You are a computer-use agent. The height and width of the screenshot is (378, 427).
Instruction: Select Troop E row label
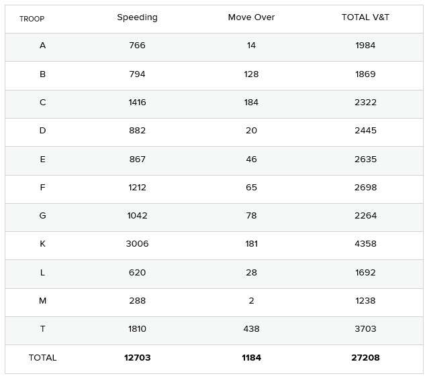tap(43, 160)
